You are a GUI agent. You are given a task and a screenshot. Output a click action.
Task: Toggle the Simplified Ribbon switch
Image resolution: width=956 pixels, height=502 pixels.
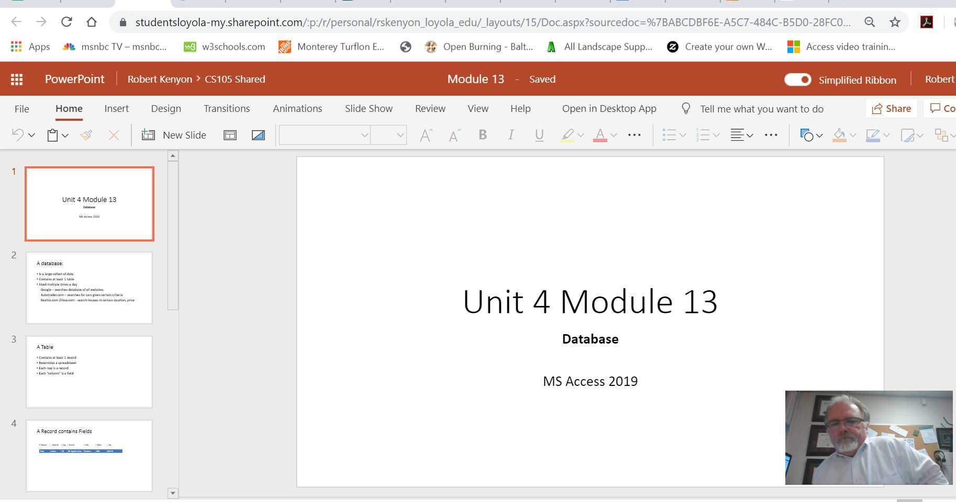tap(797, 79)
